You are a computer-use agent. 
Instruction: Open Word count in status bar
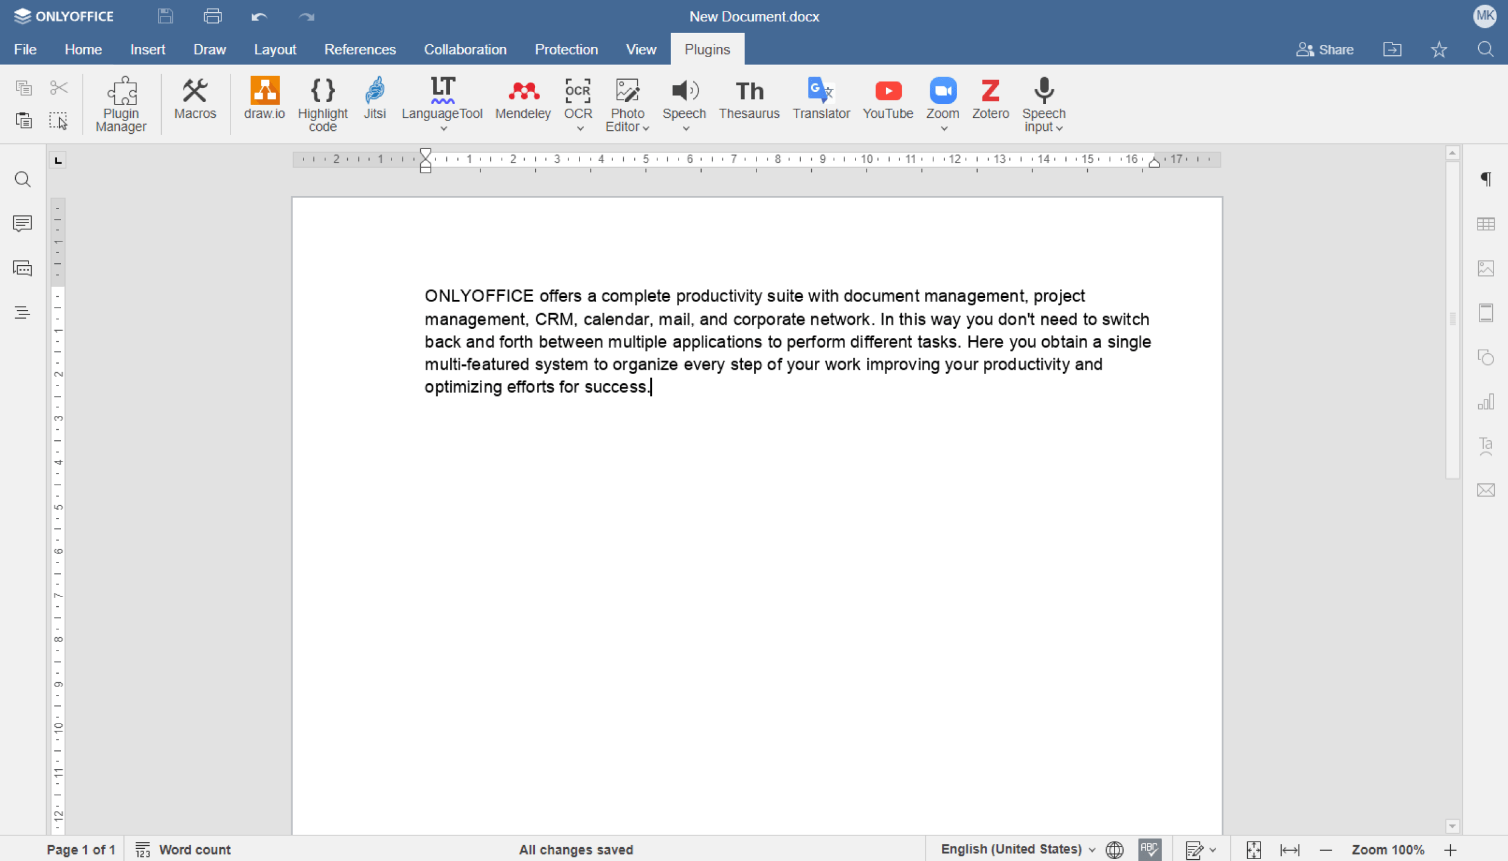[x=183, y=849]
